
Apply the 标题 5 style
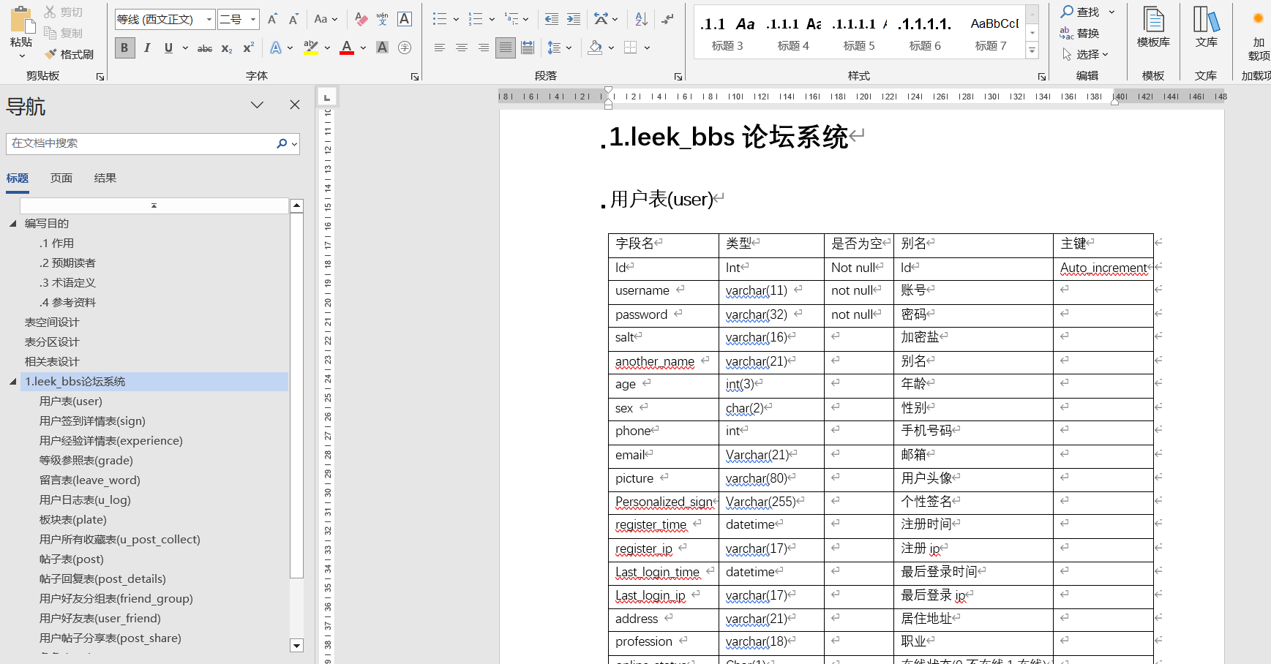coord(859,33)
